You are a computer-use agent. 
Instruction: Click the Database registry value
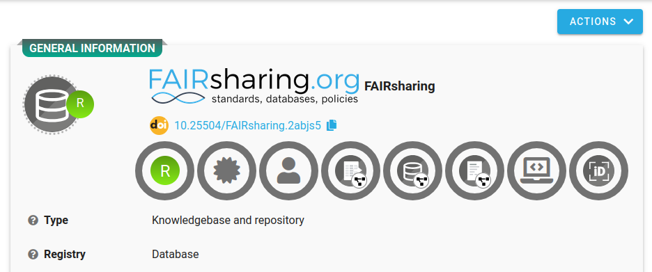[176, 254]
